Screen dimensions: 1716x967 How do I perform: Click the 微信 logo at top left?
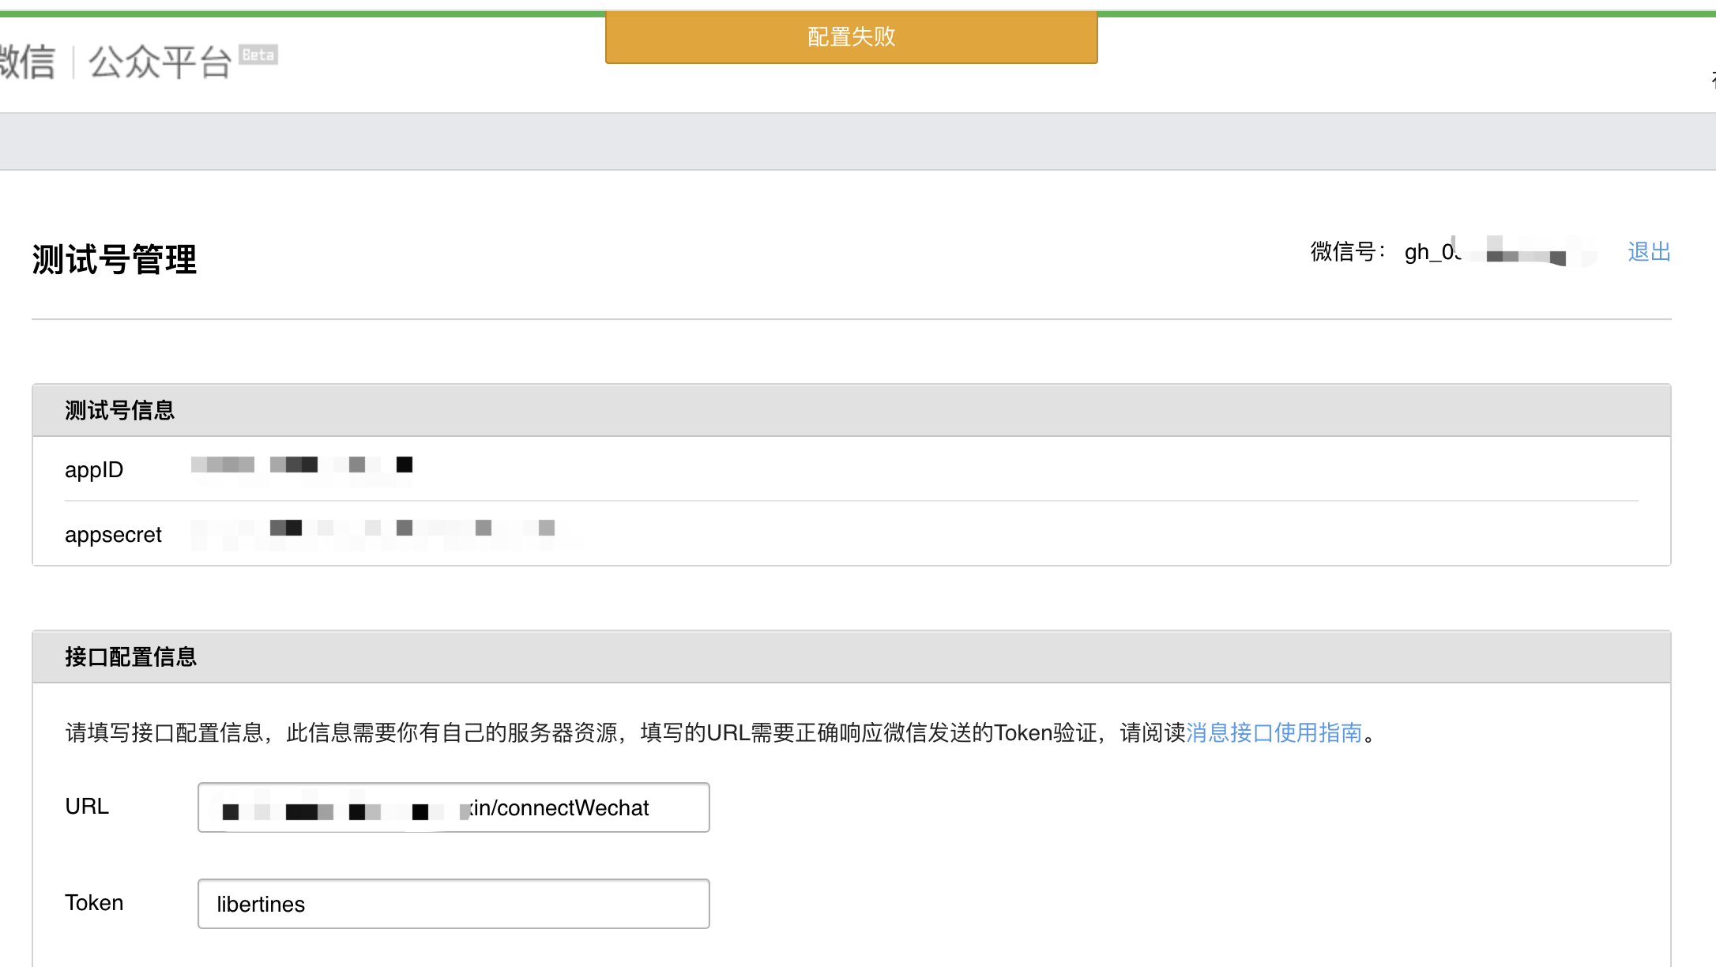[27, 62]
